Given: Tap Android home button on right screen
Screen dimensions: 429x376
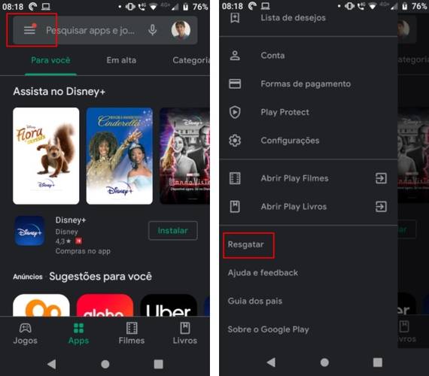Looking at the screenshot, I should (x=324, y=362).
